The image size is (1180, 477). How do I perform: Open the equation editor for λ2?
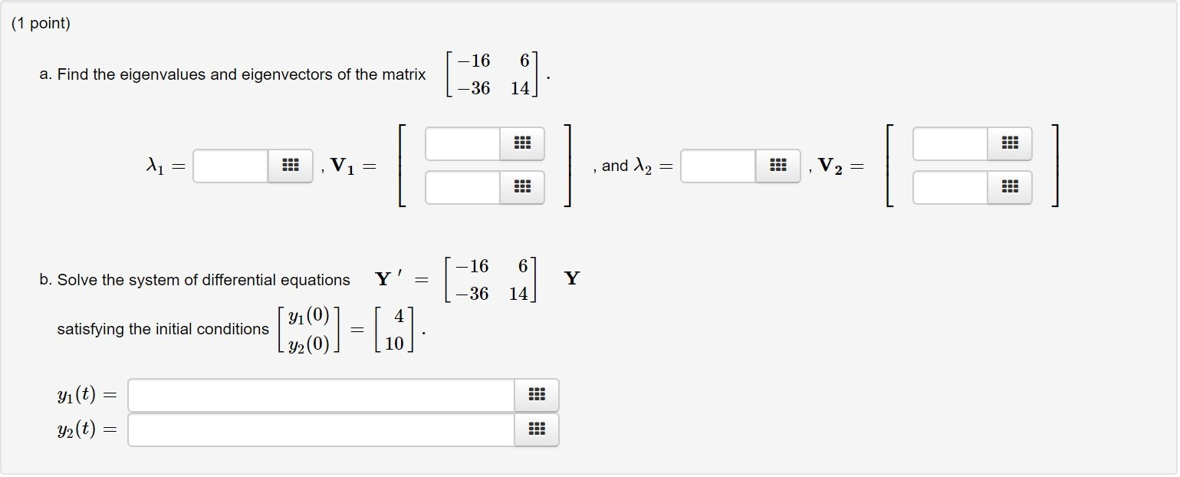coord(777,166)
